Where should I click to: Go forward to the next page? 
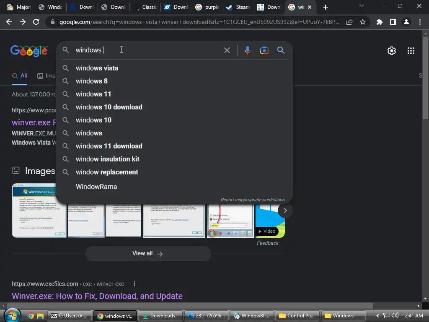coord(23,22)
